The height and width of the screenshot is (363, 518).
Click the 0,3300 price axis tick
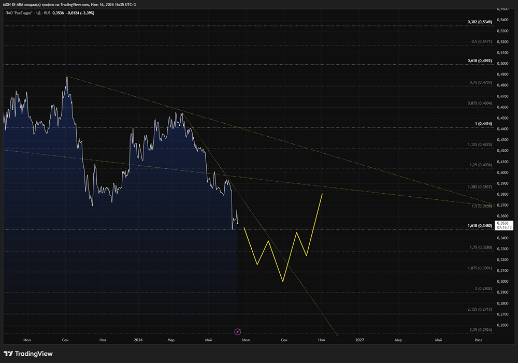pos(502,249)
